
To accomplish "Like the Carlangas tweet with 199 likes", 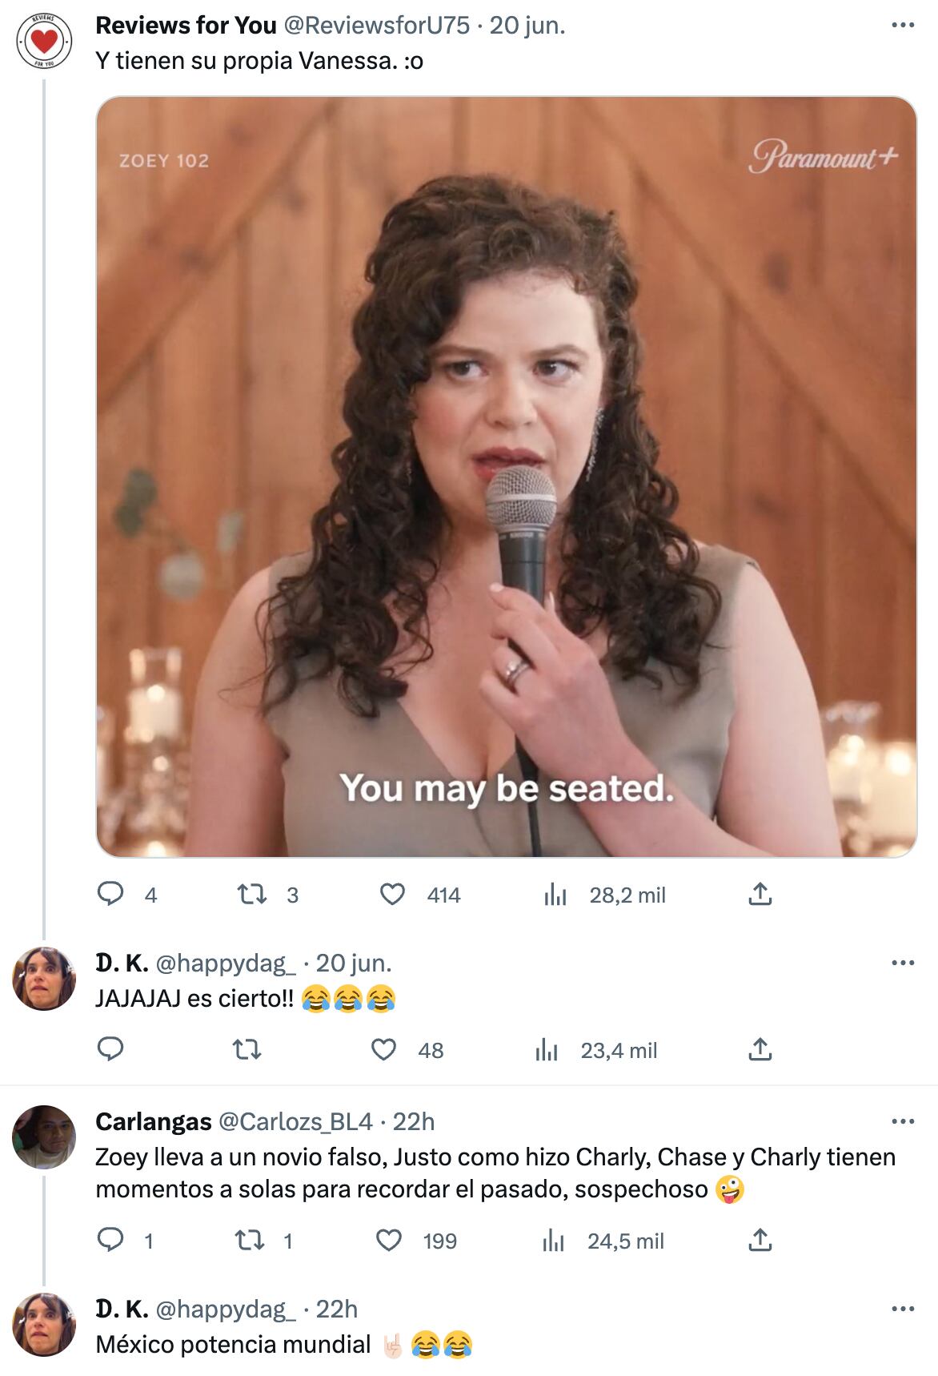I will [x=389, y=1241].
